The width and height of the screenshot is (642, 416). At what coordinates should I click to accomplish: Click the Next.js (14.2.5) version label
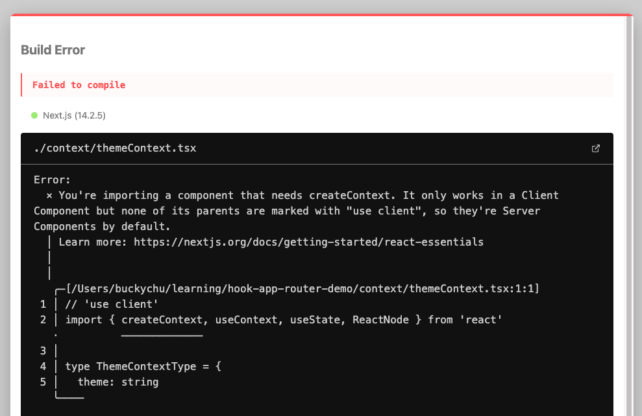(74, 115)
